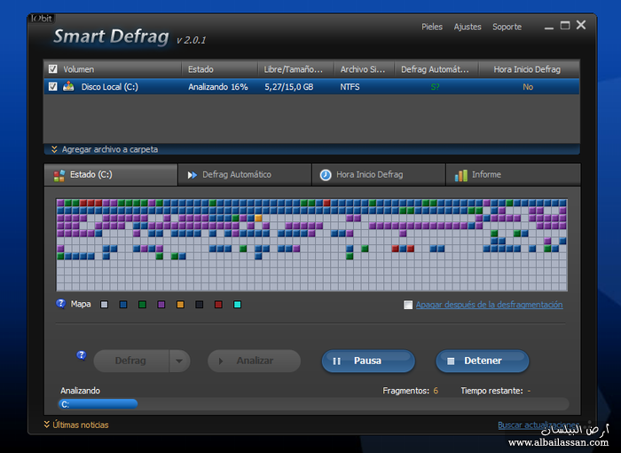
Task: Switch to the Hora Inicio Defrag tab
Action: coord(379,174)
